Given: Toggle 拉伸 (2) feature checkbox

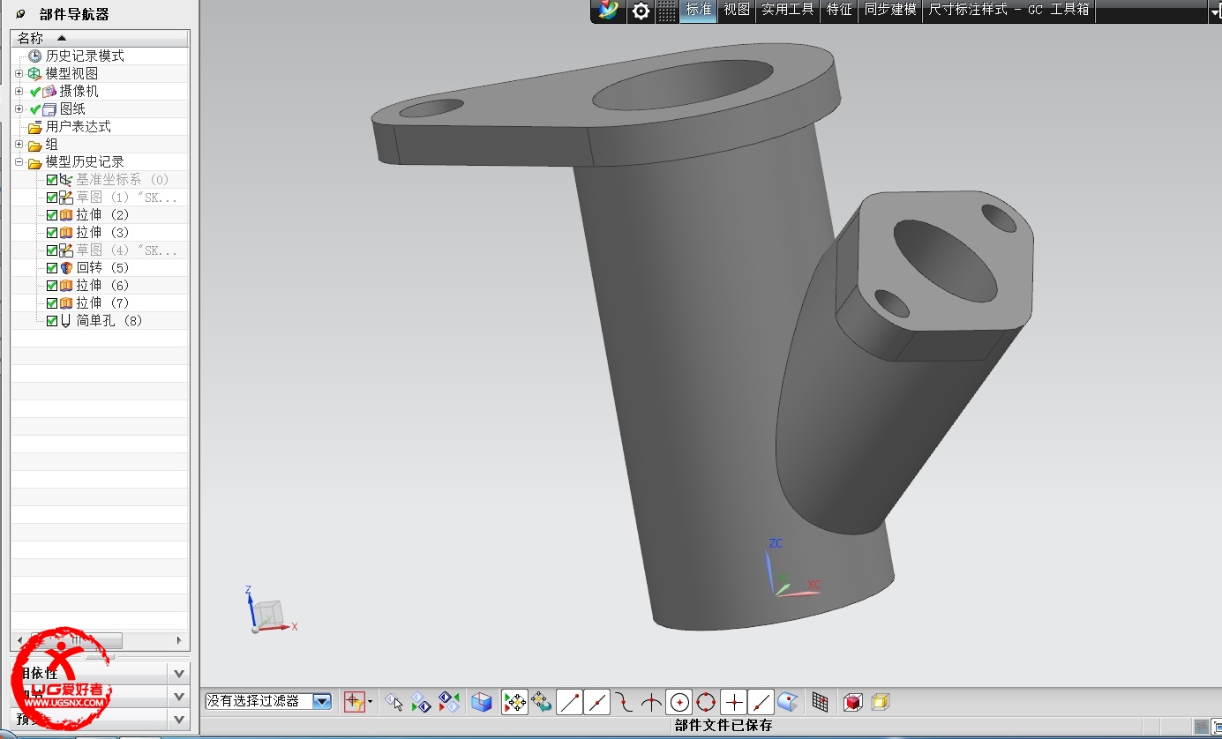Looking at the screenshot, I should [52, 215].
